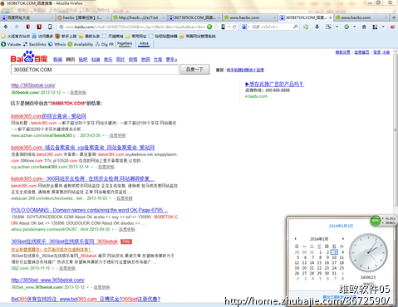Click the Alexa rank indicator
Screen dimensions: 398x307
[x=144, y=44]
